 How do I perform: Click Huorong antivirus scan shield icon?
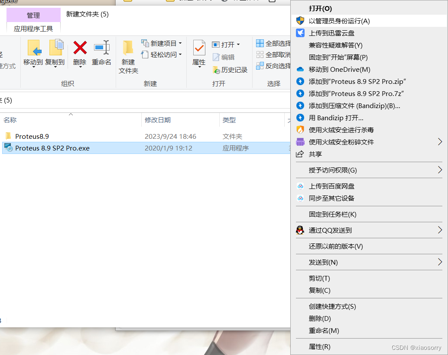[x=300, y=130]
